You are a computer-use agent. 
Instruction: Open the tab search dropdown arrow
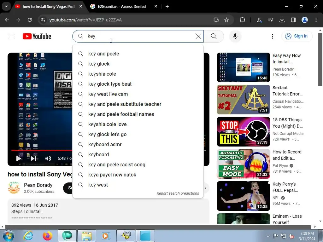tap(6, 6)
